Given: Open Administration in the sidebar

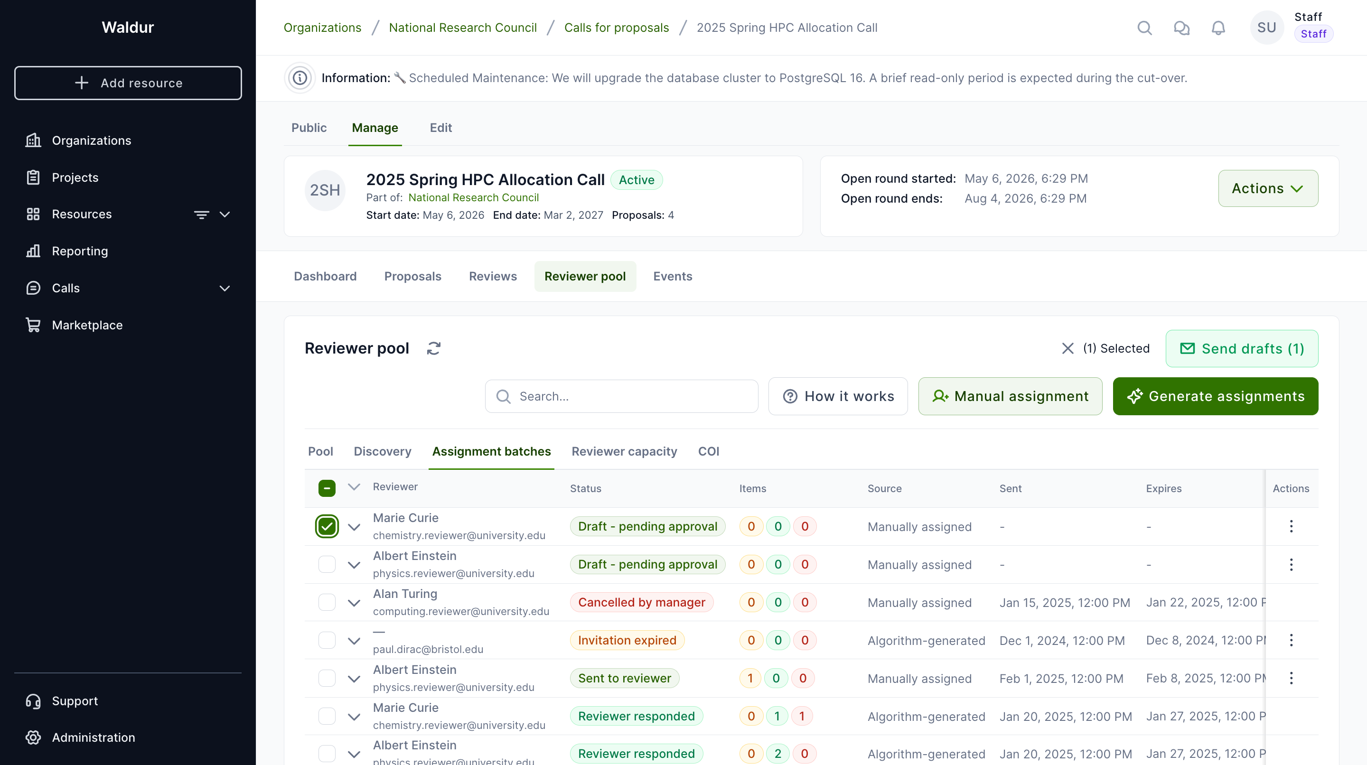Looking at the screenshot, I should coord(128,737).
